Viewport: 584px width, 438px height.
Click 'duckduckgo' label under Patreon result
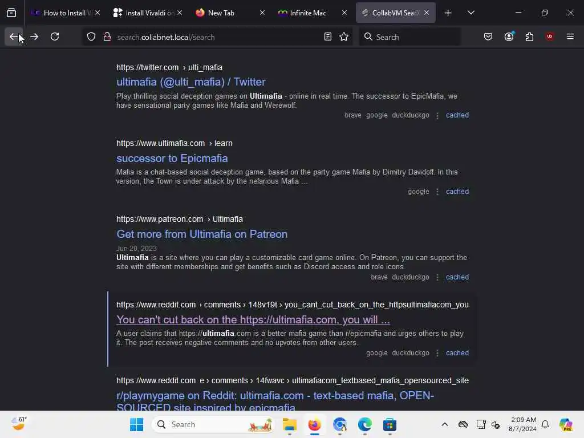pyautogui.click(x=411, y=277)
